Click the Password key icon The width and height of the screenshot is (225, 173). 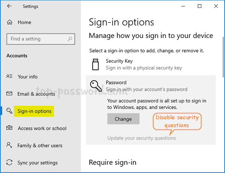pos(96,86)
